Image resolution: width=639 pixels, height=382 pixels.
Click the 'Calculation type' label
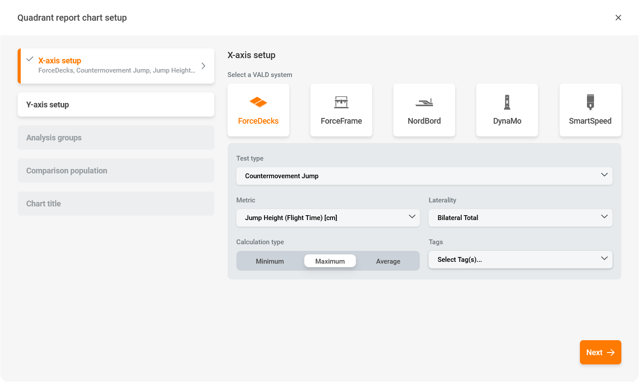tap(260, 242)
